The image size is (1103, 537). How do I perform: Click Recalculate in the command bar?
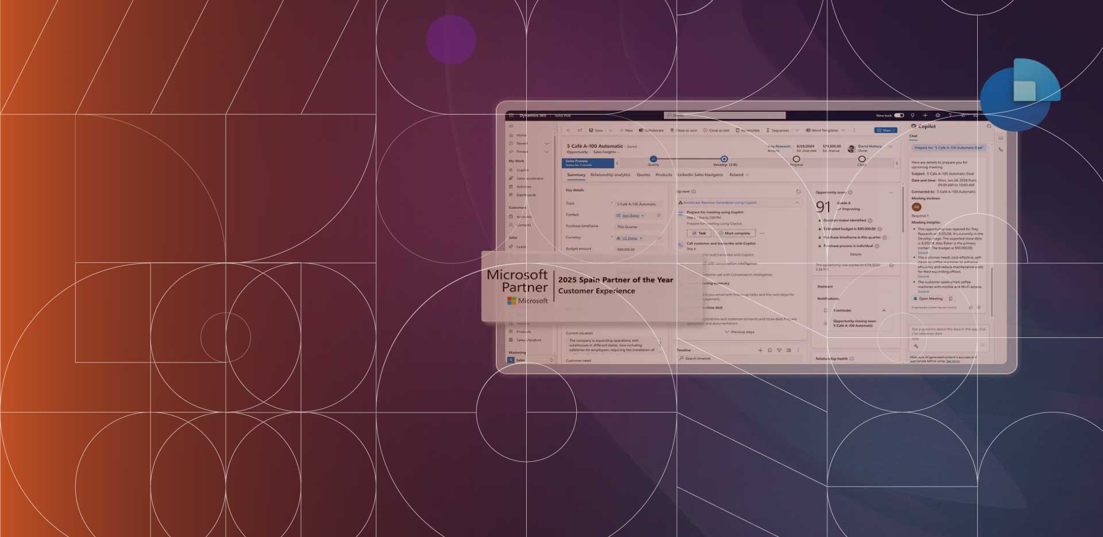[x=747, y=130]
